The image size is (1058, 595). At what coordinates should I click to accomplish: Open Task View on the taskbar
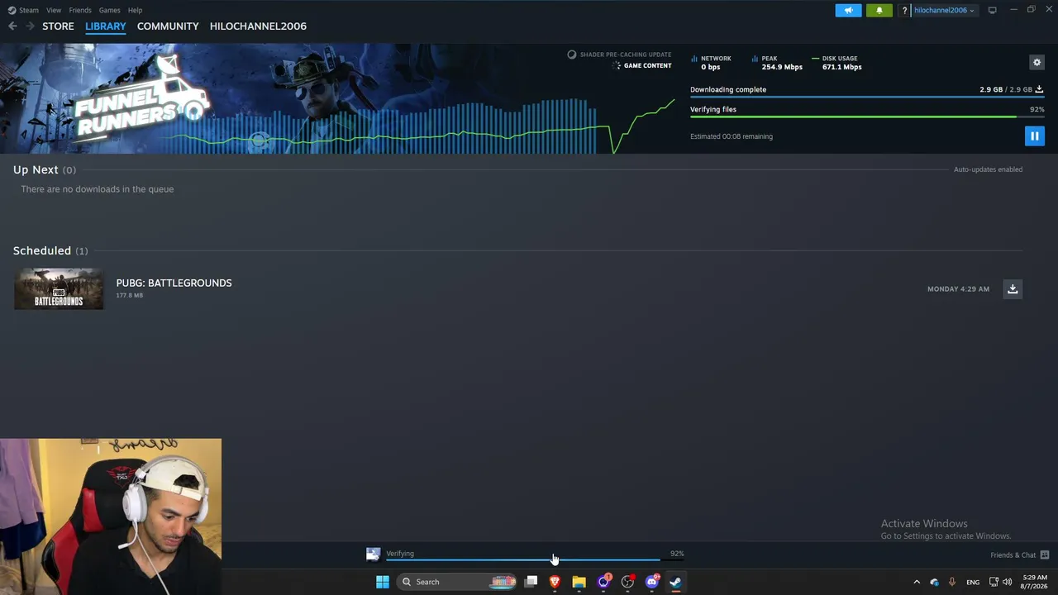[531, 582]
